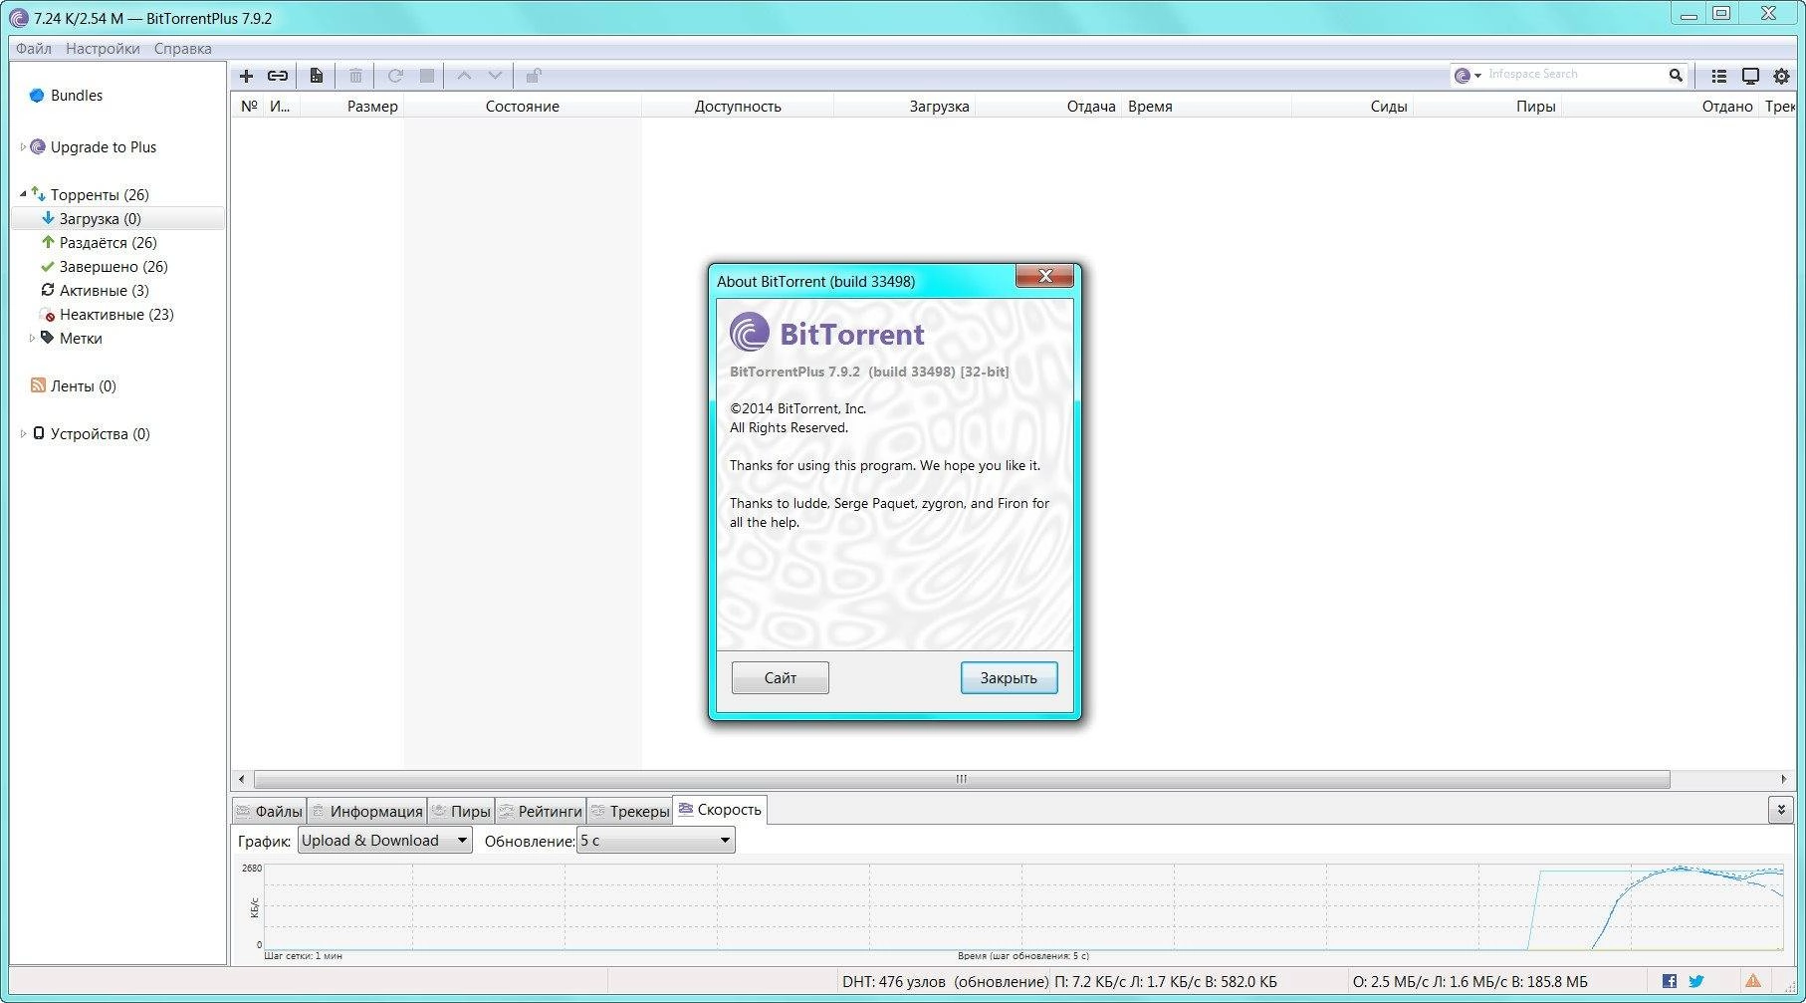The image size is (1806, 1003).
Task: Click the Move Up Queue arrow
Action: coord(464,76)
